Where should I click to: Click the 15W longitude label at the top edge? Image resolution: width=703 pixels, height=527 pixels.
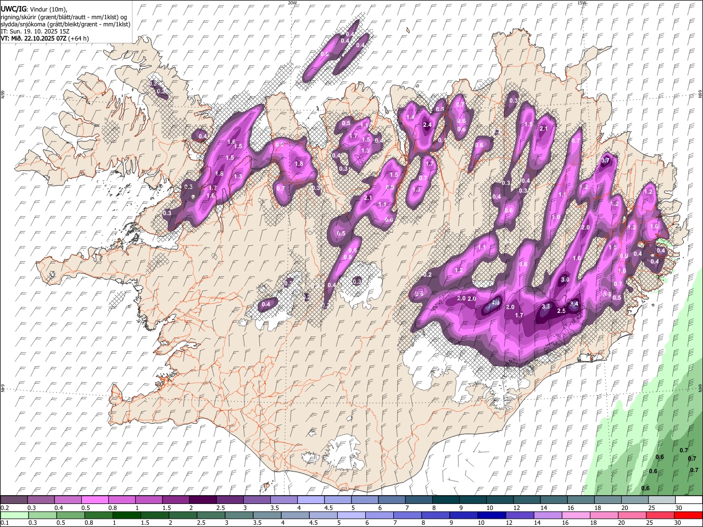[582, 3]
